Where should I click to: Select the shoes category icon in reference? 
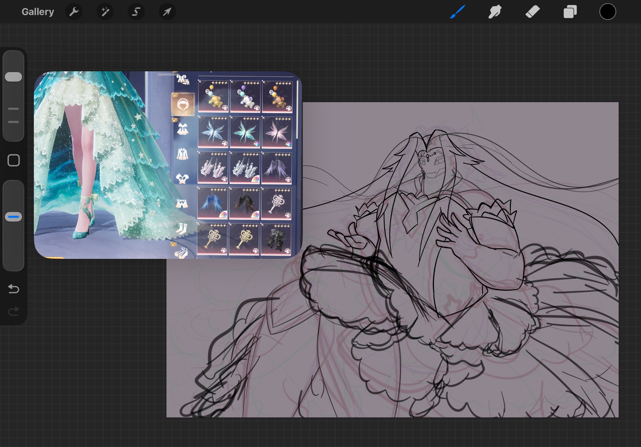pos(181,253)
